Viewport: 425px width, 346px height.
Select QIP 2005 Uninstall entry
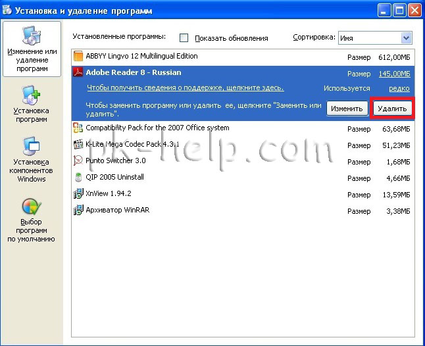click(243, 178)
